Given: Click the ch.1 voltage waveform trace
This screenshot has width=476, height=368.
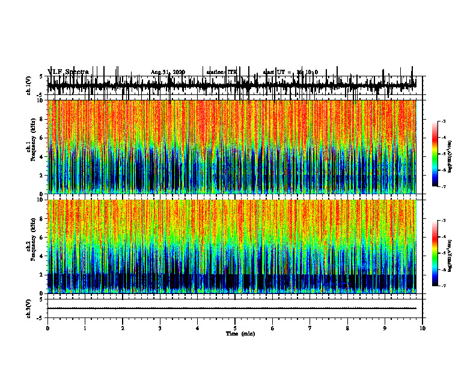Looking at the screenshot, I should pyautogui.click(x=232, y=85).
